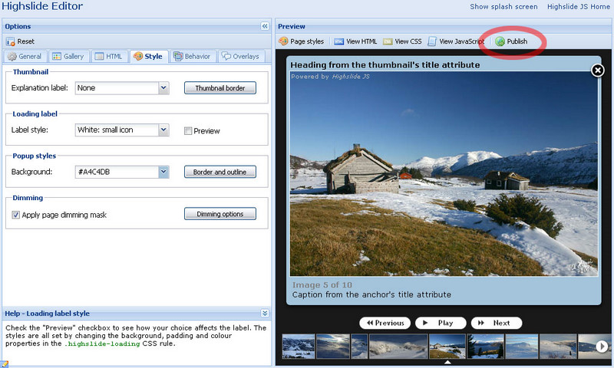The width and height of the screenshot is (614, 368).
Task: Open the Background color dropdown
Action: click(163, 172)
